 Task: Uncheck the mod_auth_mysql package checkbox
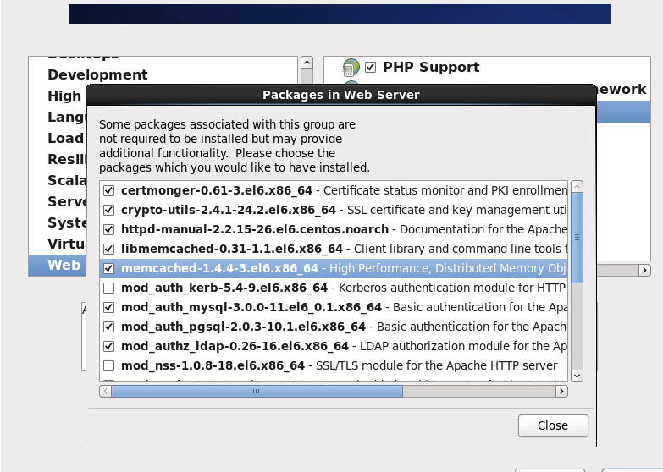pos(108,307)
